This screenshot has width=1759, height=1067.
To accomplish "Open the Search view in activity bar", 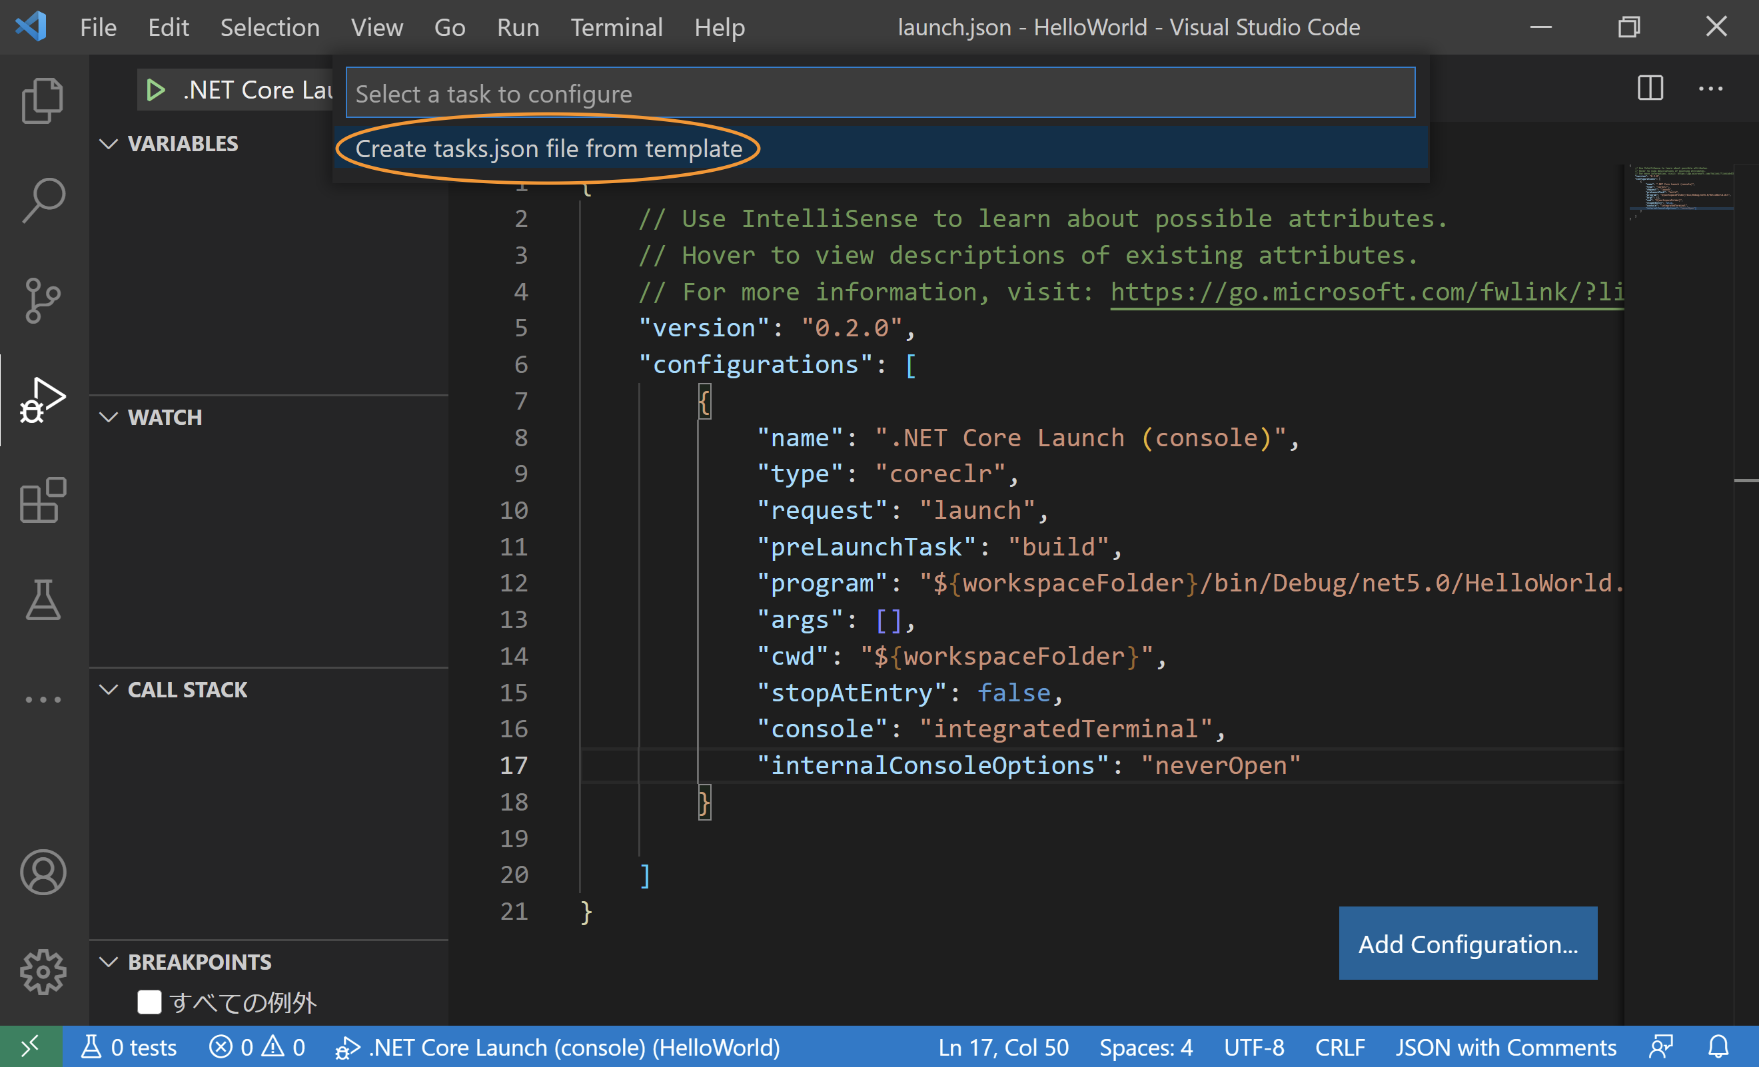I will click(43, 200).
